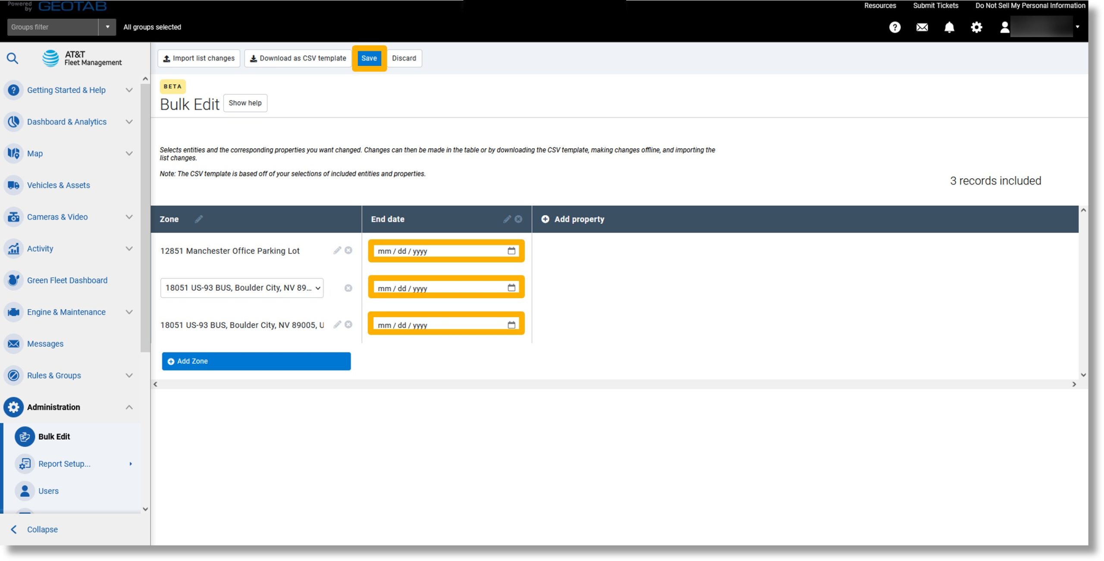Click the Save button
The height and width of the screenshot is (561, 1104).
click(x=369, y=57)
